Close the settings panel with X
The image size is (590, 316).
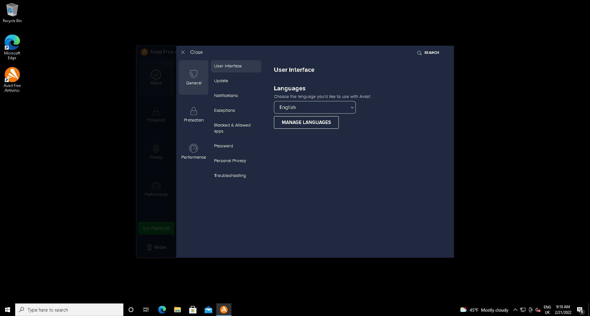click(x=183, y=52)
